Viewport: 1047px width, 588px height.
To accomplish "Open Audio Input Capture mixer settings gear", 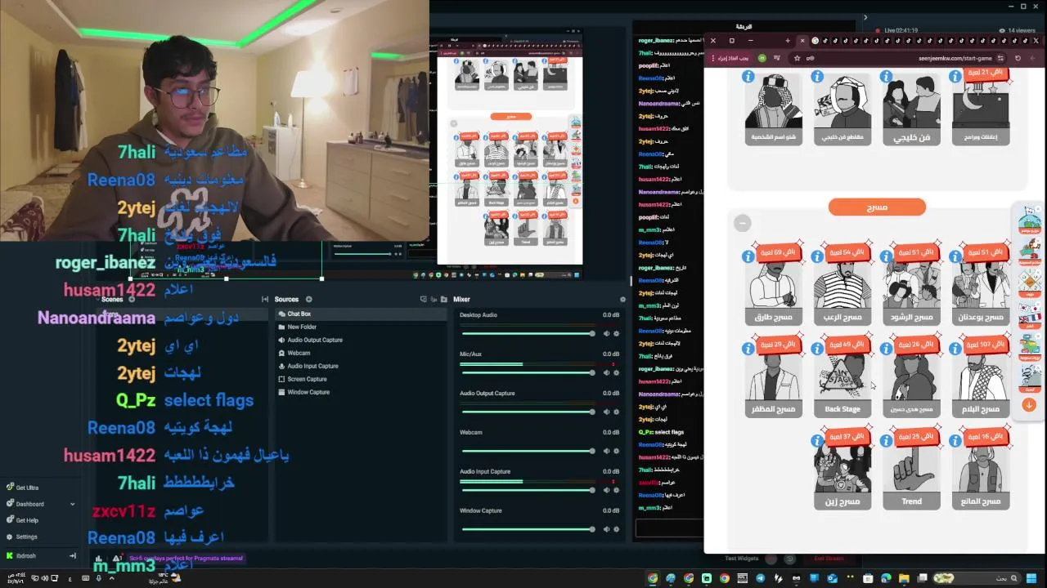I will 616,490.
